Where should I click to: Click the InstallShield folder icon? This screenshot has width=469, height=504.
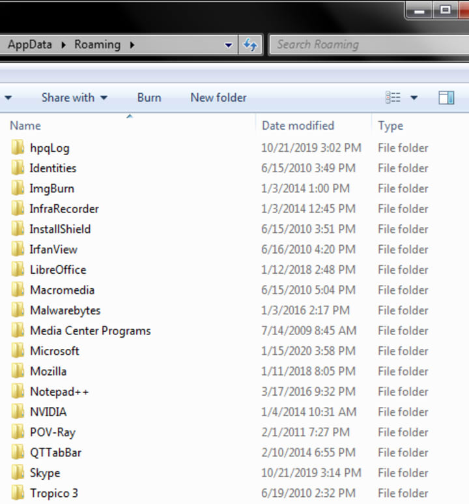click(18, 229)
